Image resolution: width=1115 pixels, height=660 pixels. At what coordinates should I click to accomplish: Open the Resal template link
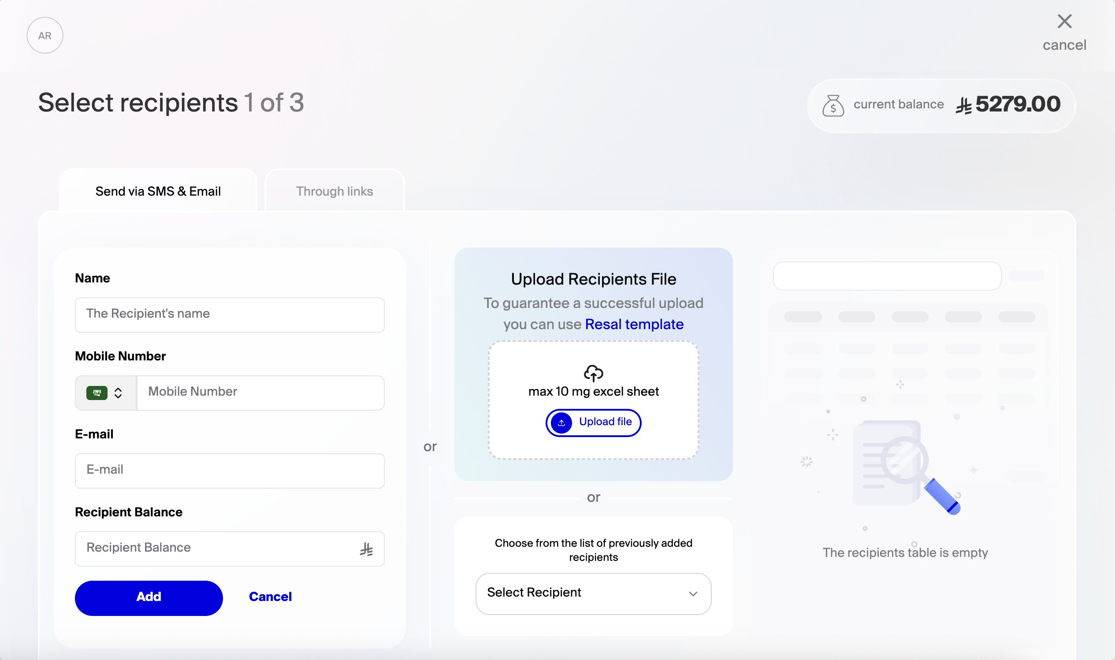coord(634,324)
